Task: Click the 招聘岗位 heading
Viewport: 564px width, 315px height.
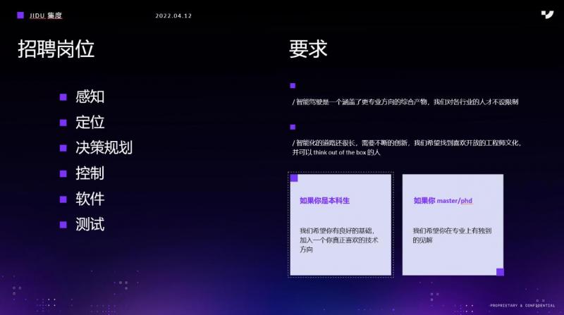Action: tap(56, 49)
